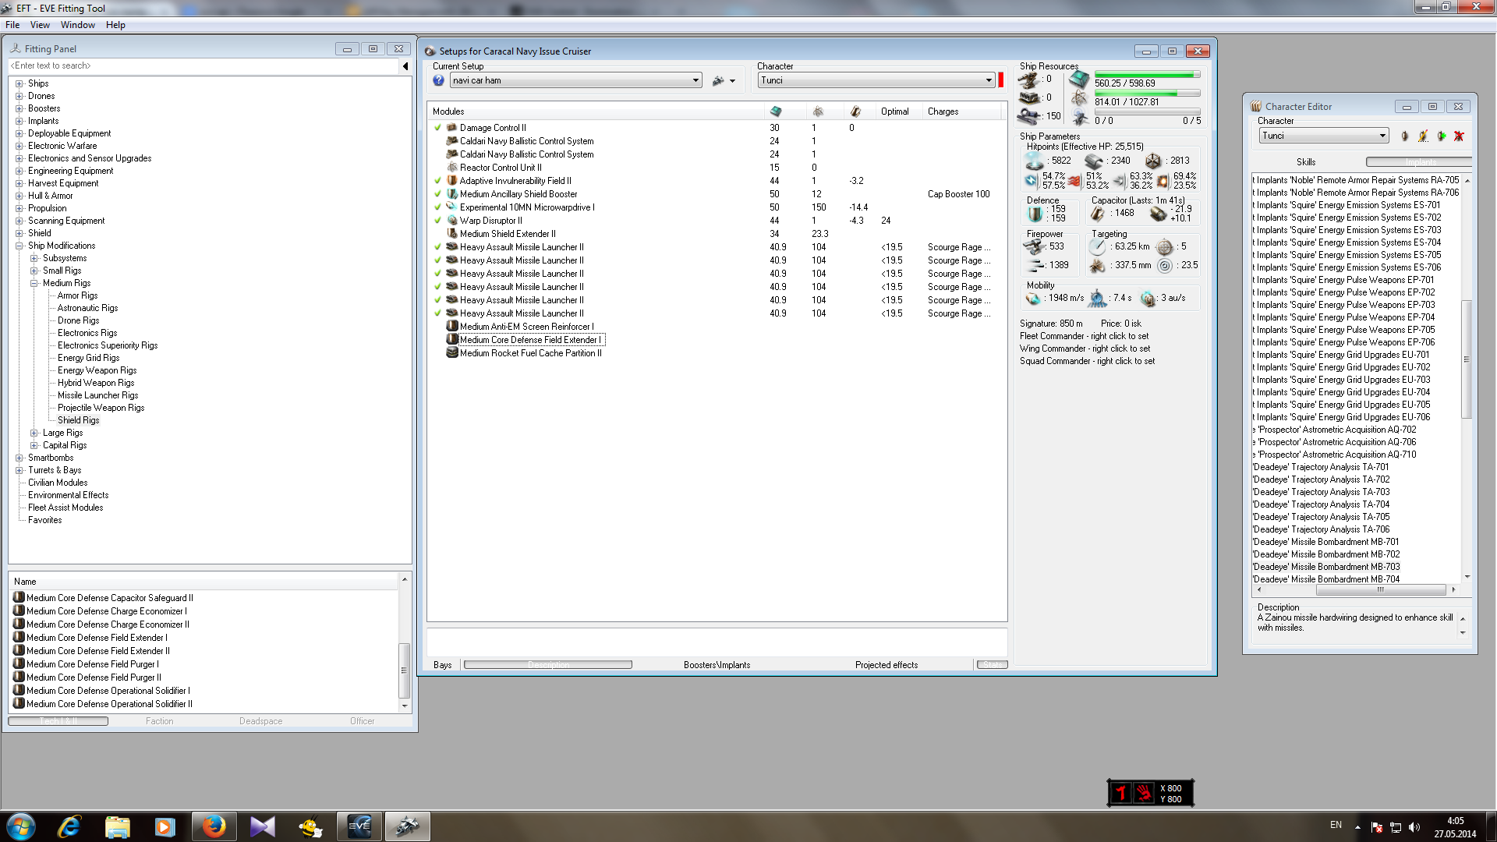Click the Fitting Panel search text field

(x=203, y=66)
